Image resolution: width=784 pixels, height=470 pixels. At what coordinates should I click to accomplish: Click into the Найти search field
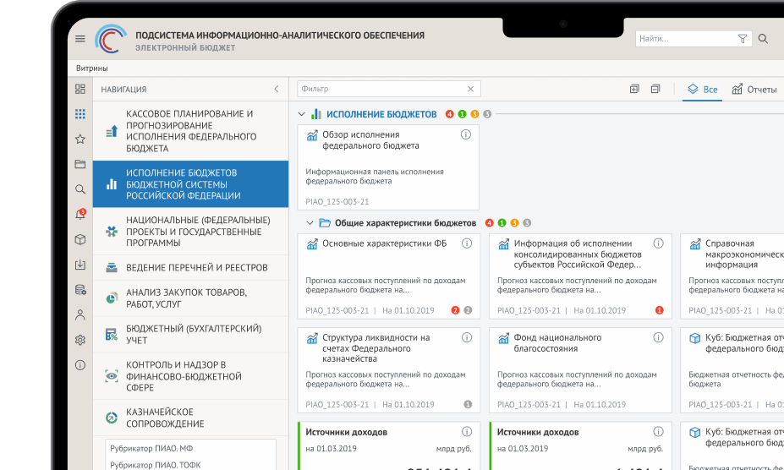[x=685, y=39]
